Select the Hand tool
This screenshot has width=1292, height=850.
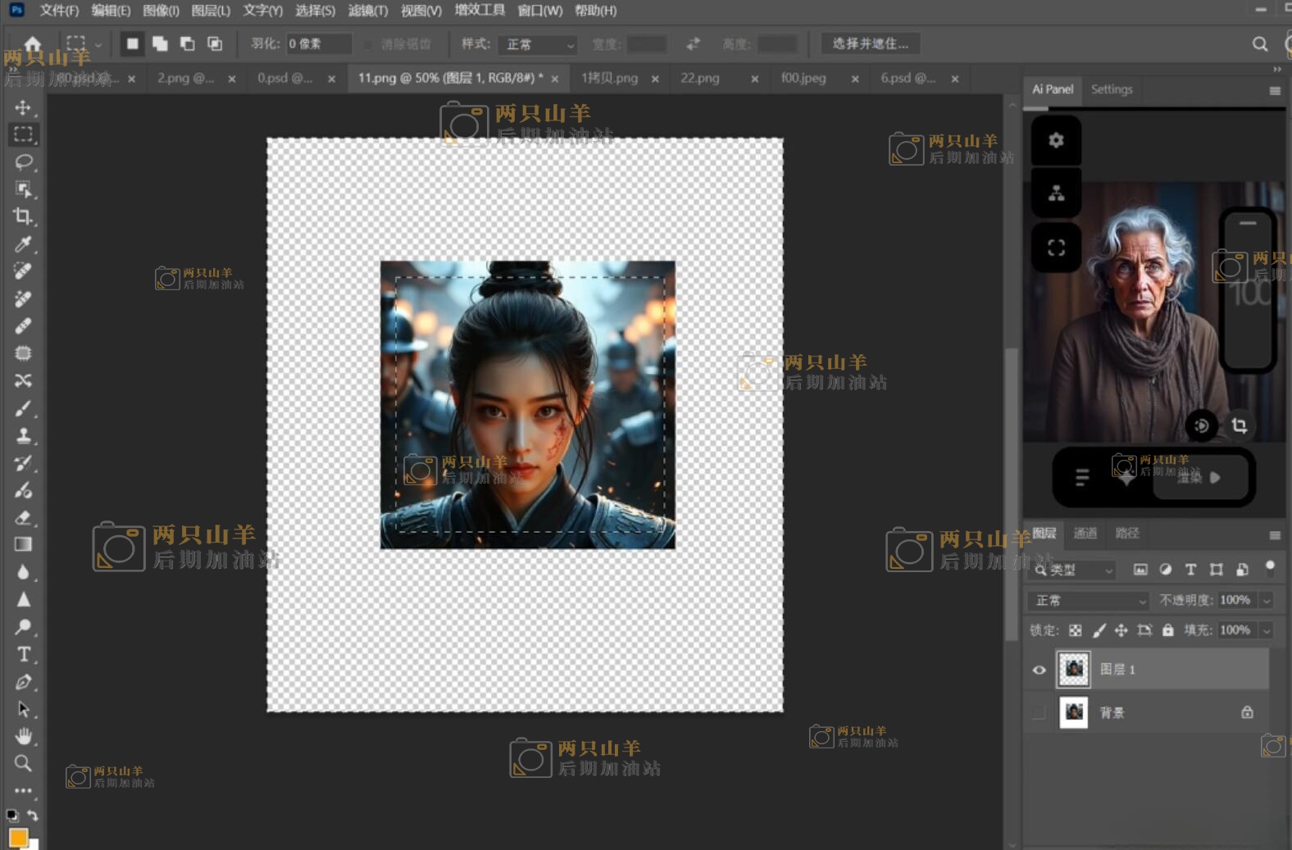click(23, 735)
